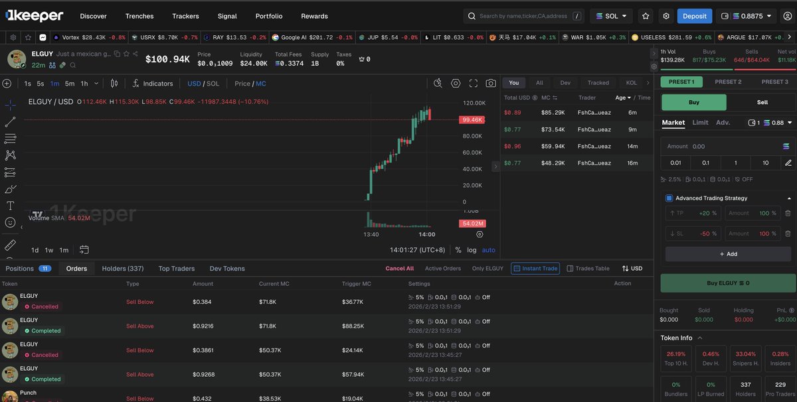Viewport: 797px width, 402px height.
Task: Favorite ELGUY with the star icon
Action: pos(126,54)
